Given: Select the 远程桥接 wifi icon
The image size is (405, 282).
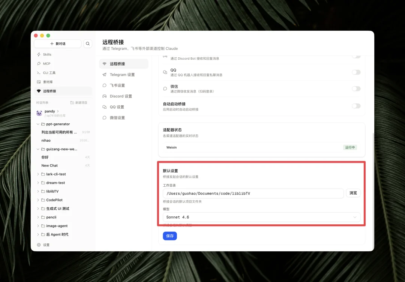Looking at the screenshot, I should click(39, 91).
